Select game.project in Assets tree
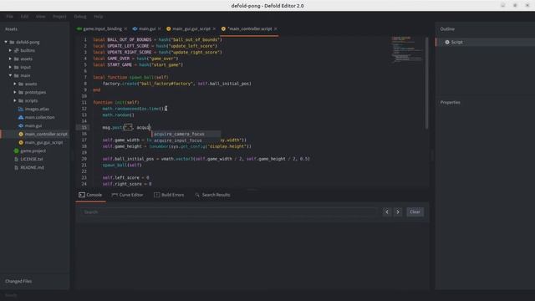Image resolution: width=535 pixels, height=301 pixels. 33,150
